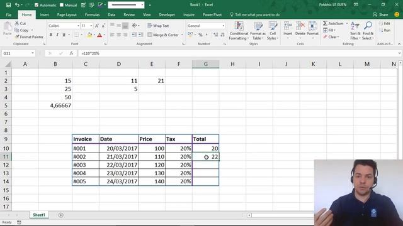Open the Formulas ribbon tab
The image size is (403, 226).
93,14
